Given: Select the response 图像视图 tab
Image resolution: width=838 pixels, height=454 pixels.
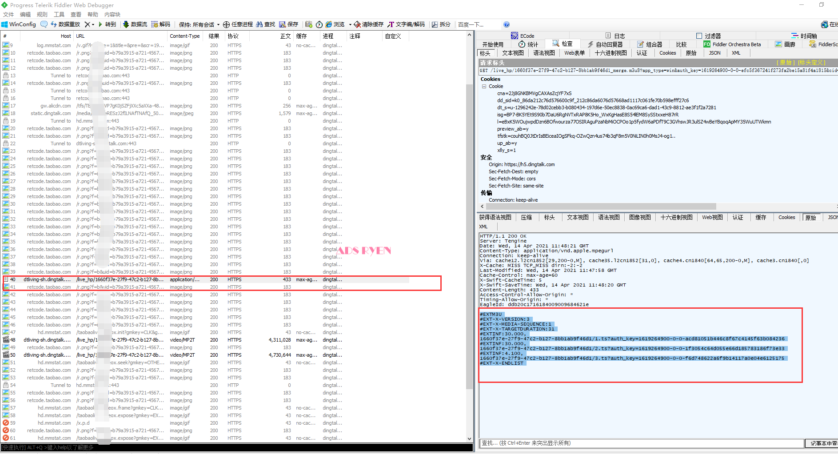Looking at the screenshot, I should tap(640, 217).
